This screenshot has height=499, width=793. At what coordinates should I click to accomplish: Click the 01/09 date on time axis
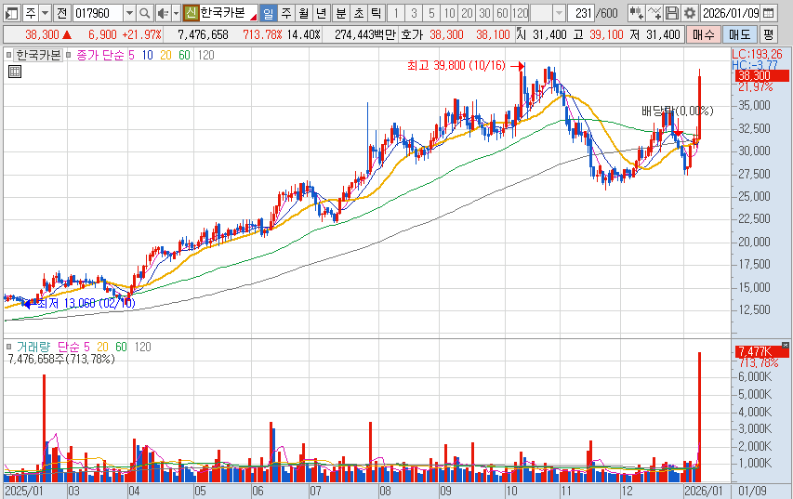point(752,491)
